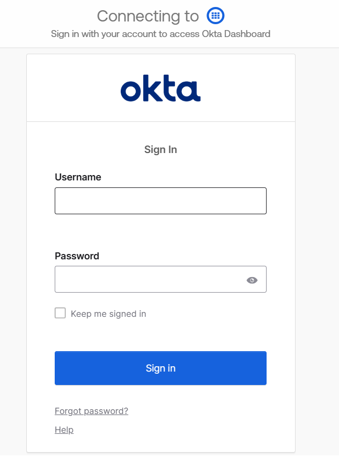Click the Okta logo
This screenshot has height=465, width=339.
[160, 89]
